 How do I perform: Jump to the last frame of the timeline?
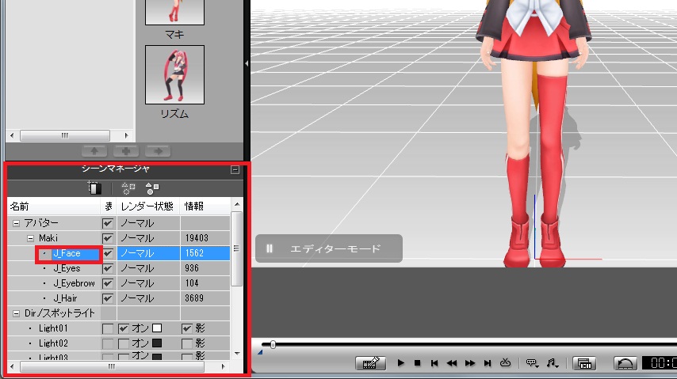coord(488,363)
